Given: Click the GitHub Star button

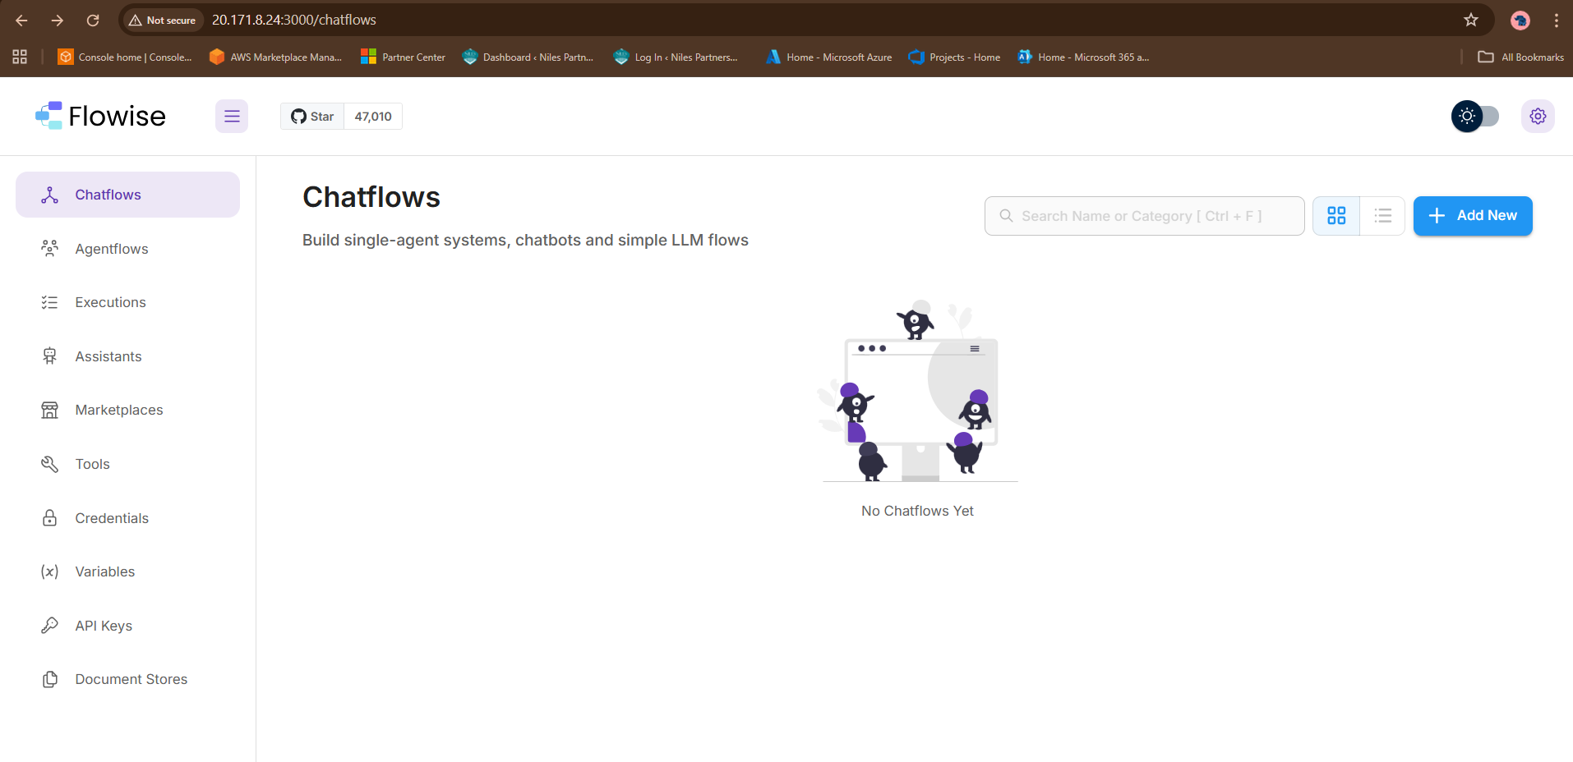Looking at the screenshot, I should (x=313, y=117).
